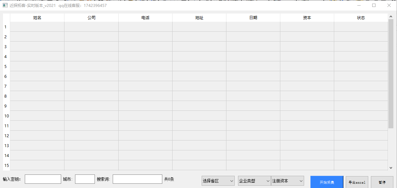
Task: Select the 资本 column header
Action: (x=307, y=18)
